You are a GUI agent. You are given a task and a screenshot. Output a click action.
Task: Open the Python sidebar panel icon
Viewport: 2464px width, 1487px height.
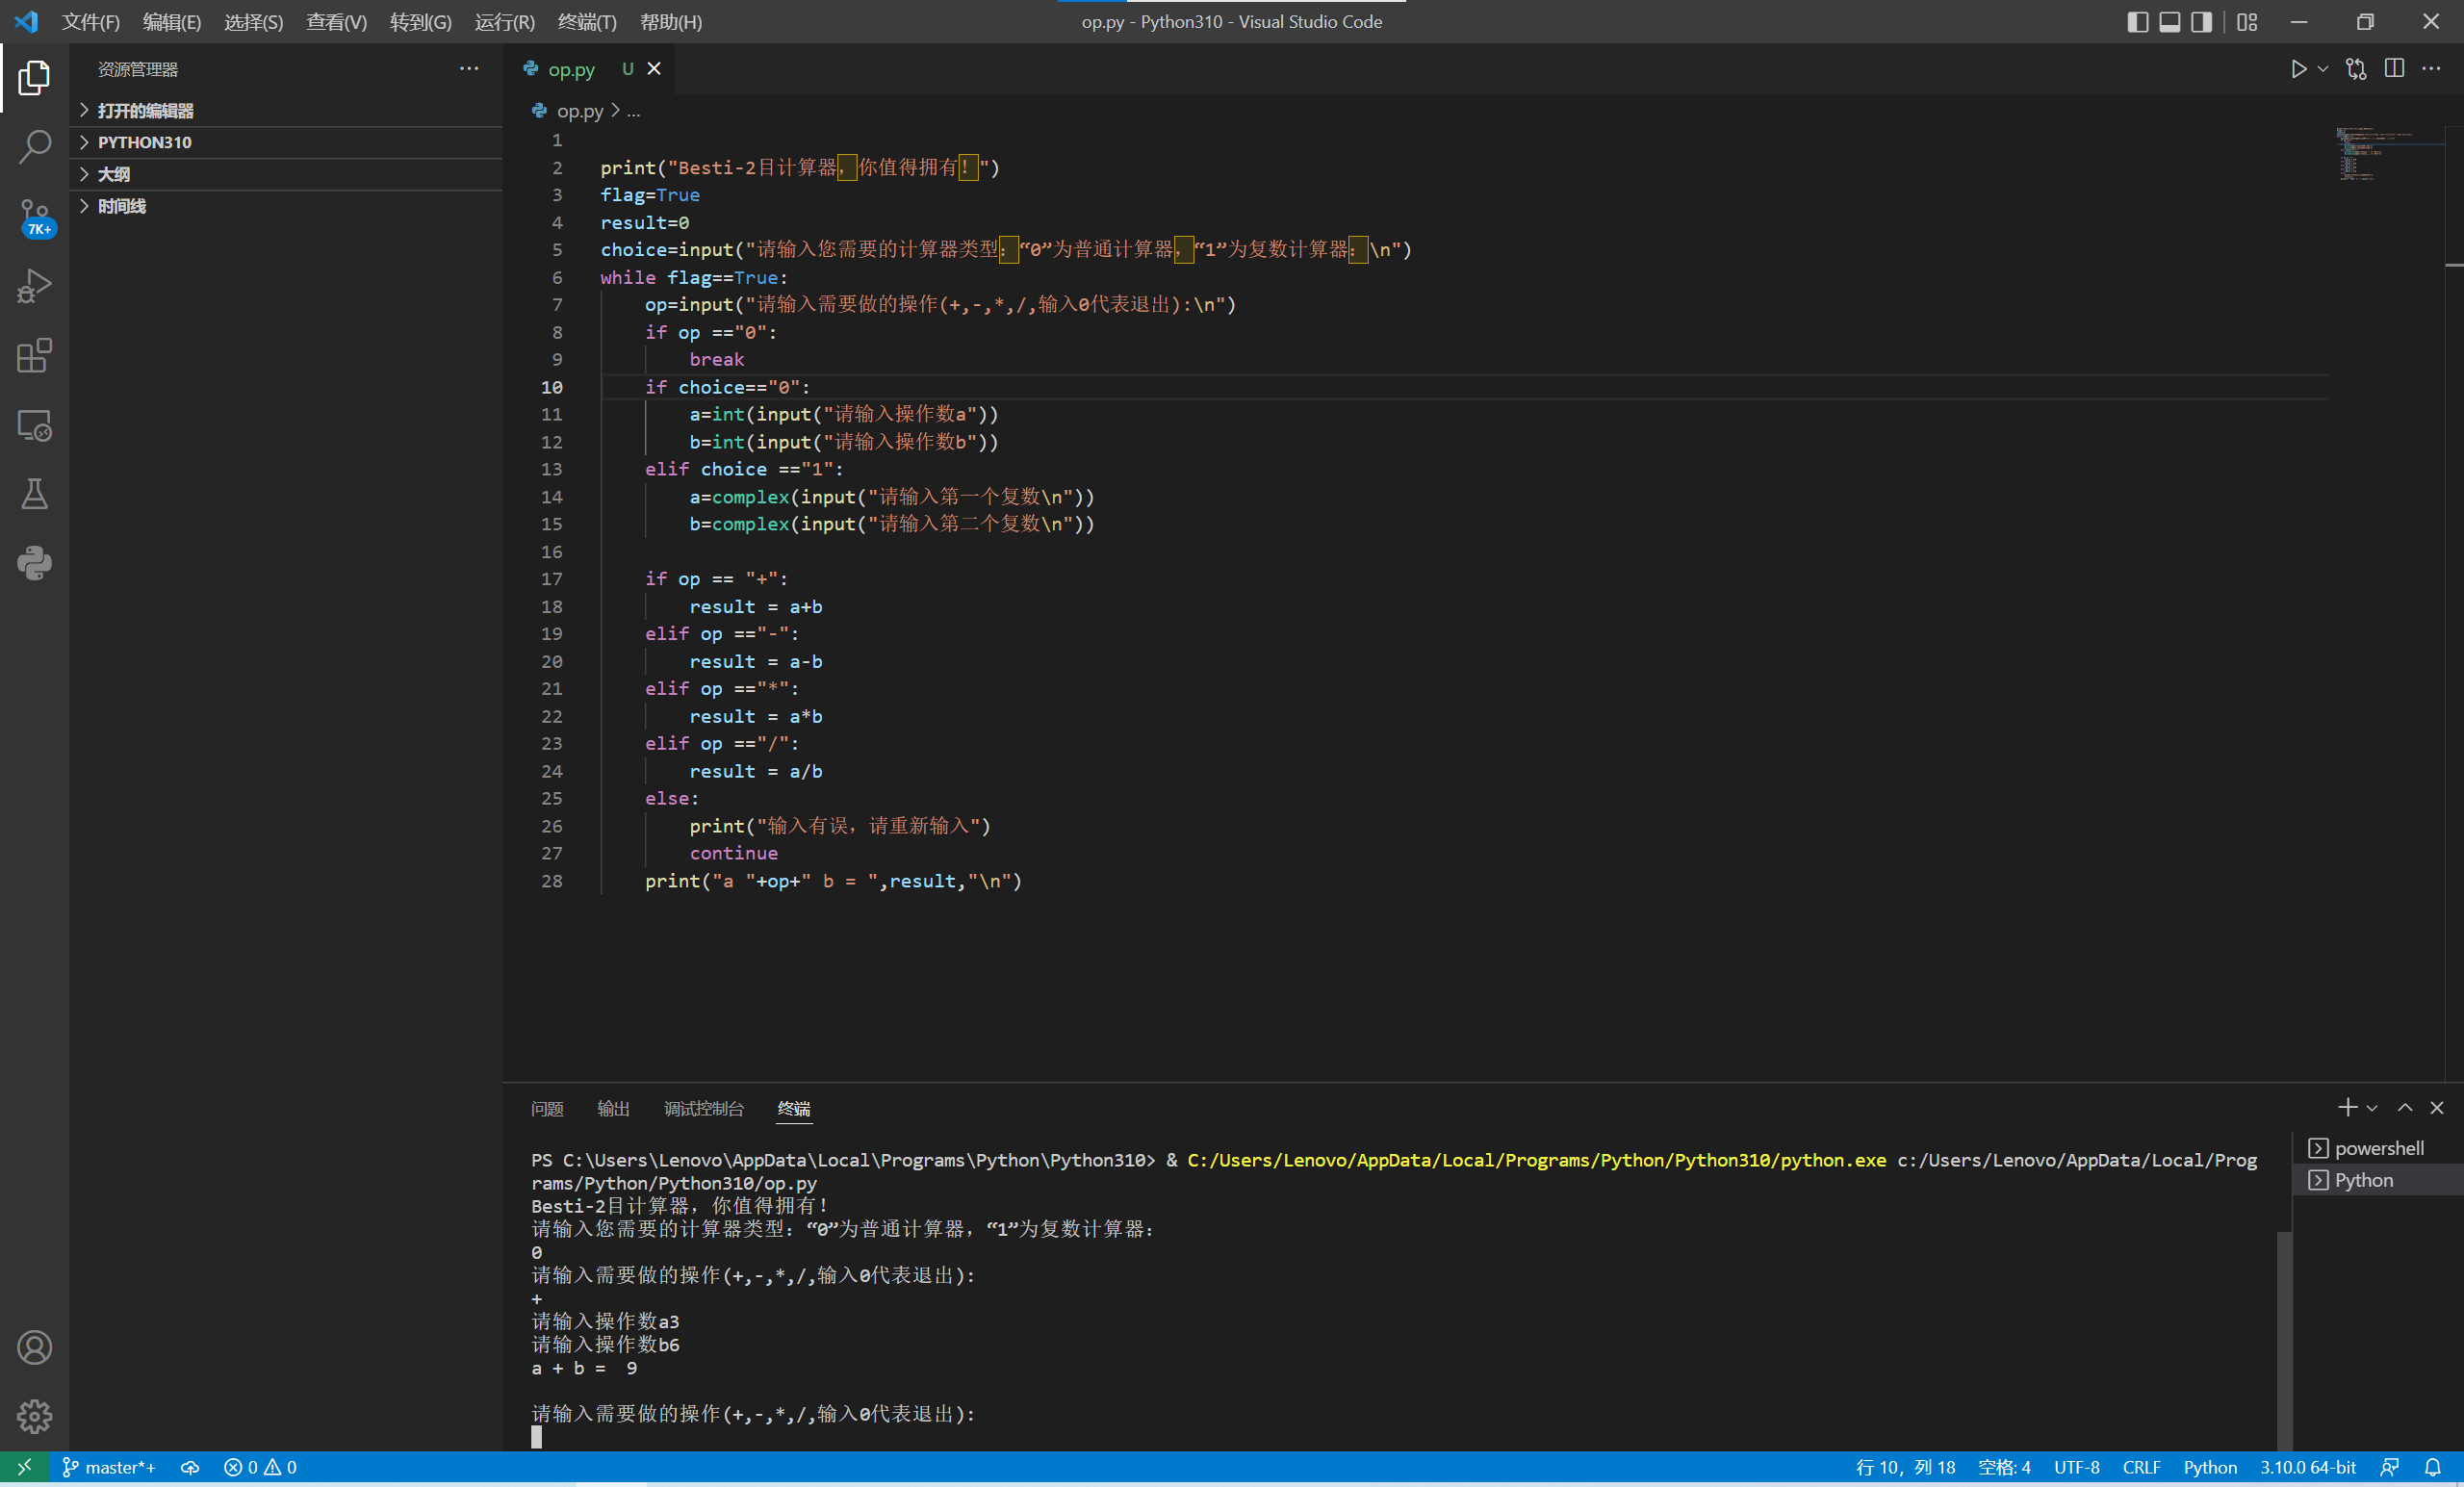click(34, 563)
